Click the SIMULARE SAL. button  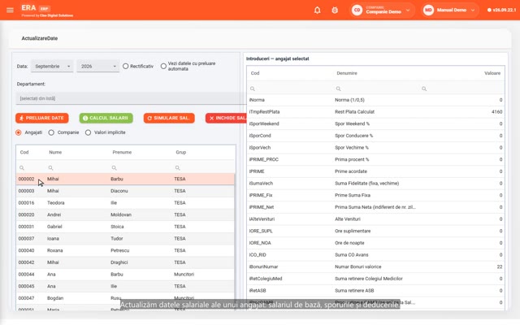(169, 118)
